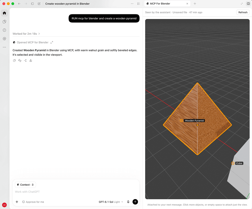Open the task list icon in header

pyautogui.click(x=139, y=4)
